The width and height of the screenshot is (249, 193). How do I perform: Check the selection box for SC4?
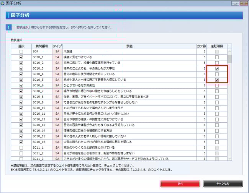pos(21,52)
